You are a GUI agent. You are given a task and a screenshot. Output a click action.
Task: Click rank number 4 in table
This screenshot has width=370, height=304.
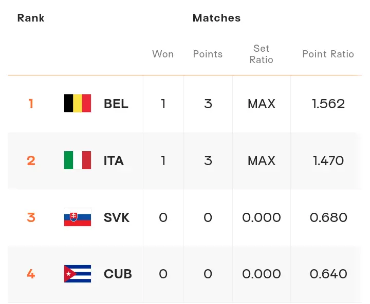(31, 274)
